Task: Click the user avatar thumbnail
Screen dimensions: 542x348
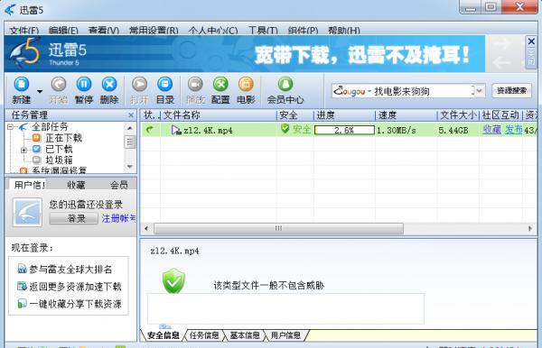Action: (x=27, y=212)
